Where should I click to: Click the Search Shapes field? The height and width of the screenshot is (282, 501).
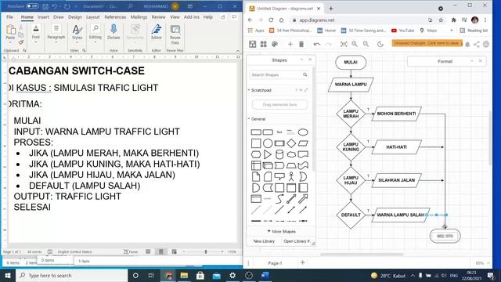tap(279, 75)
